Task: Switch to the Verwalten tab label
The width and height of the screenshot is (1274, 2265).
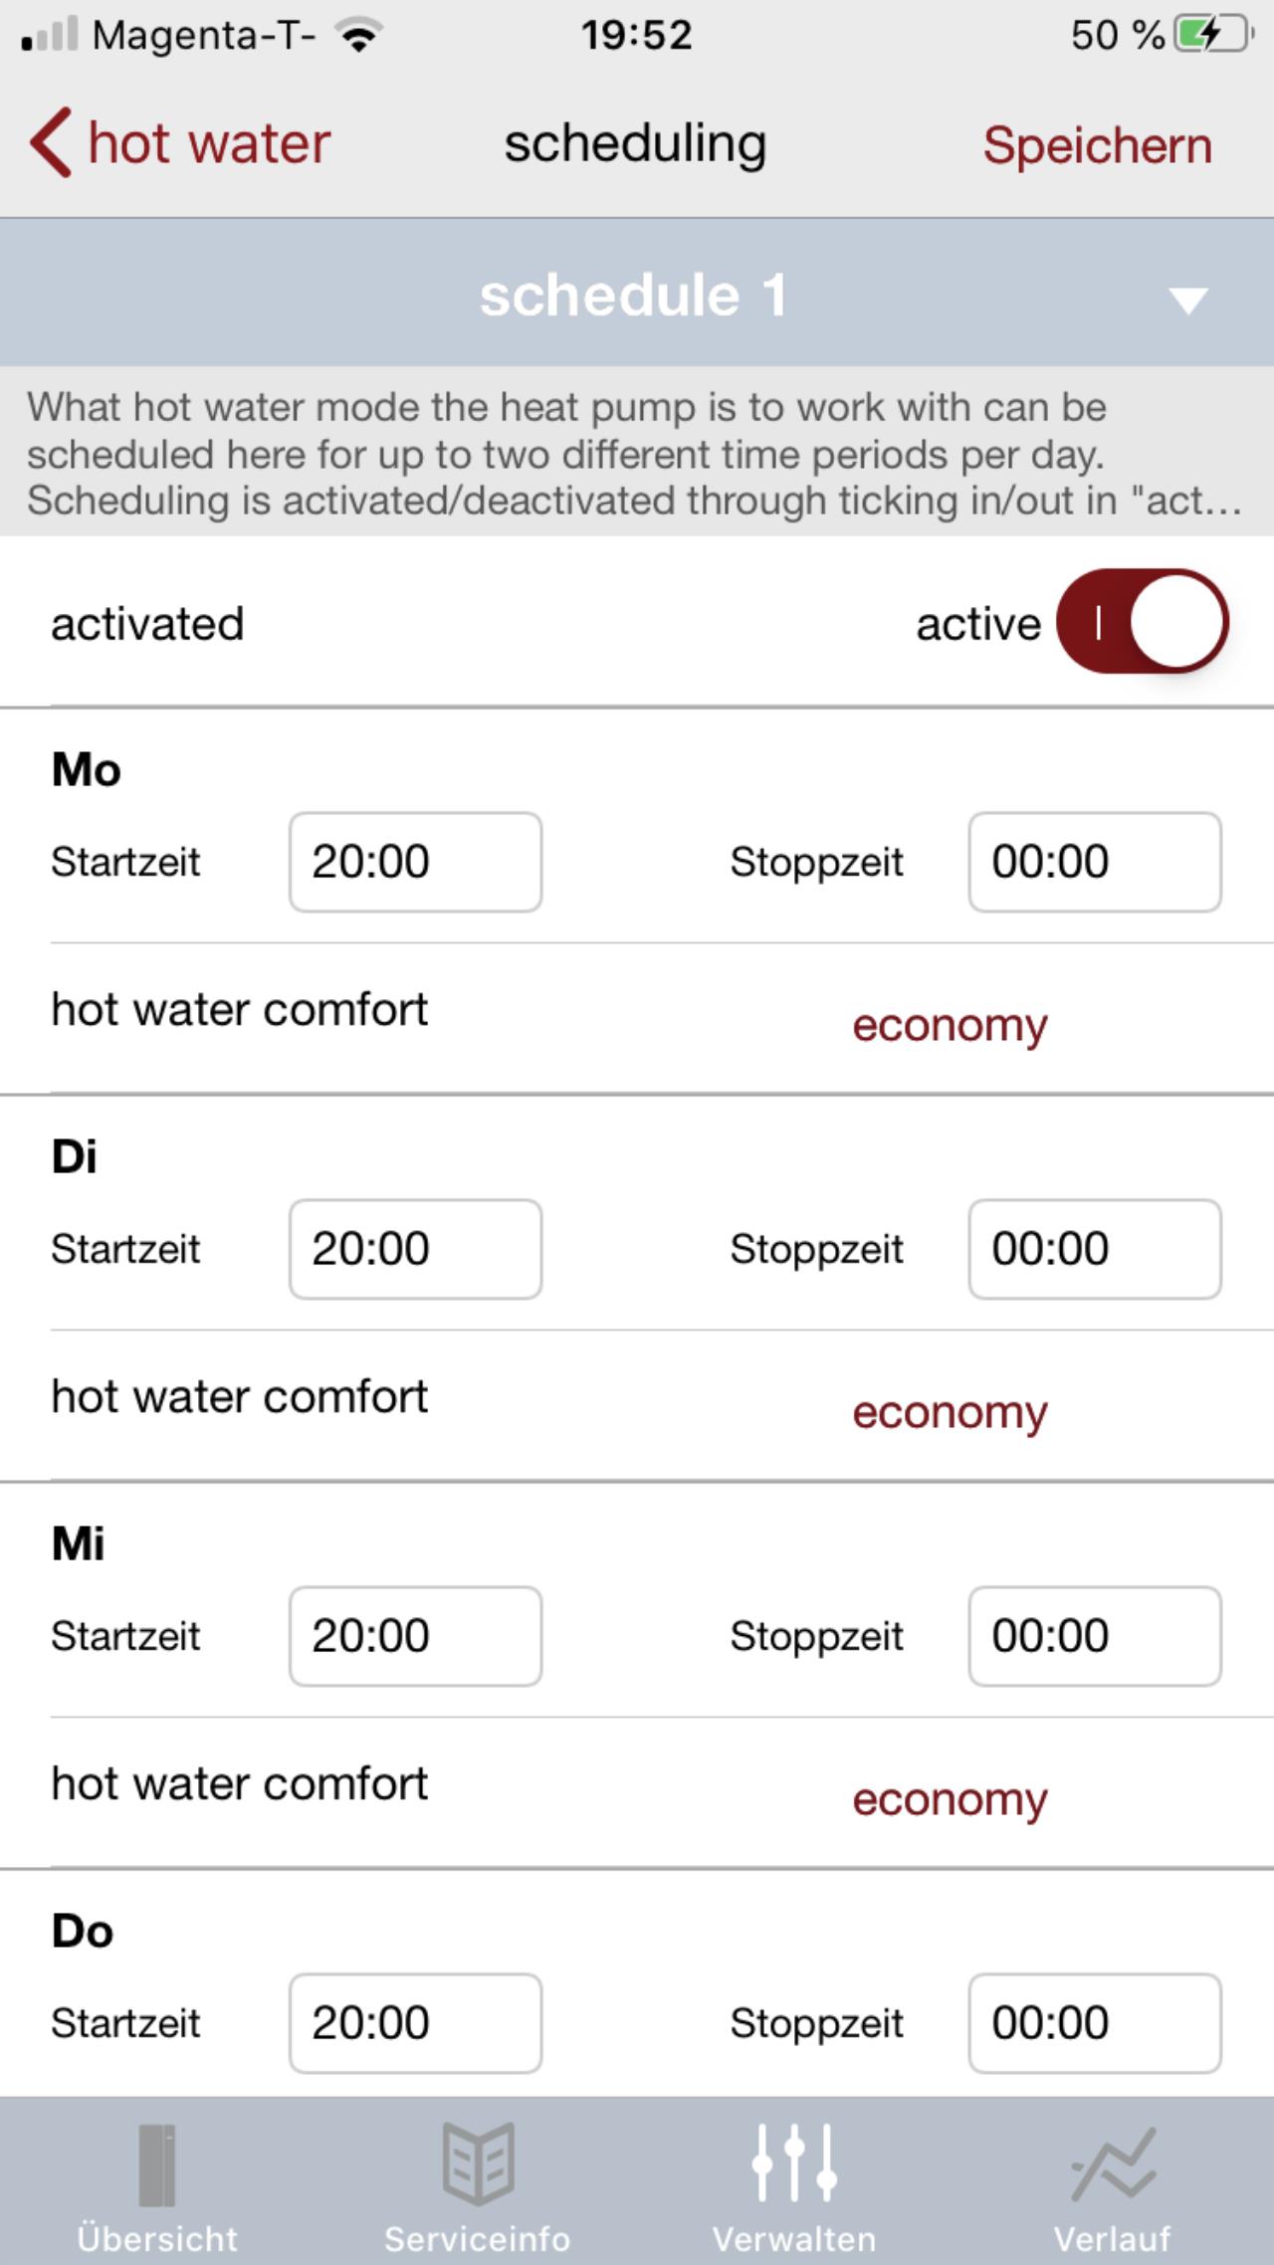Action: click(x=794, y=2239)
